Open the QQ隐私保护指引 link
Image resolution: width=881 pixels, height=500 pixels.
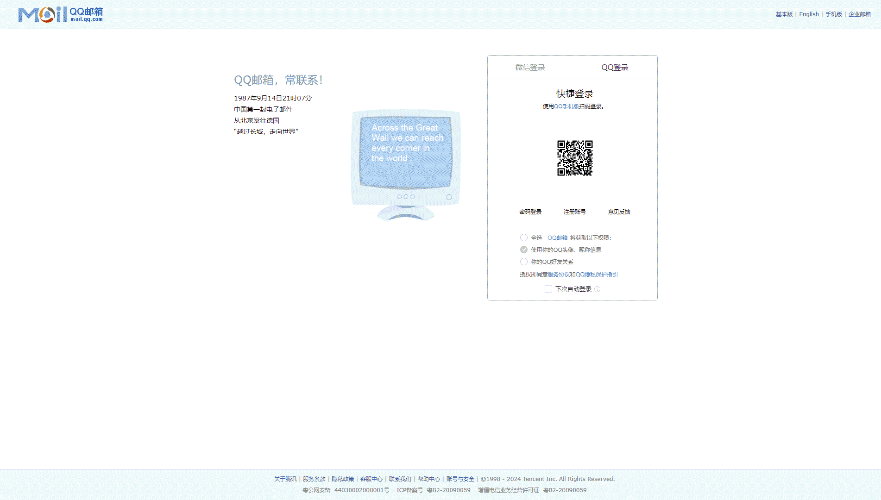coord(597,275)
